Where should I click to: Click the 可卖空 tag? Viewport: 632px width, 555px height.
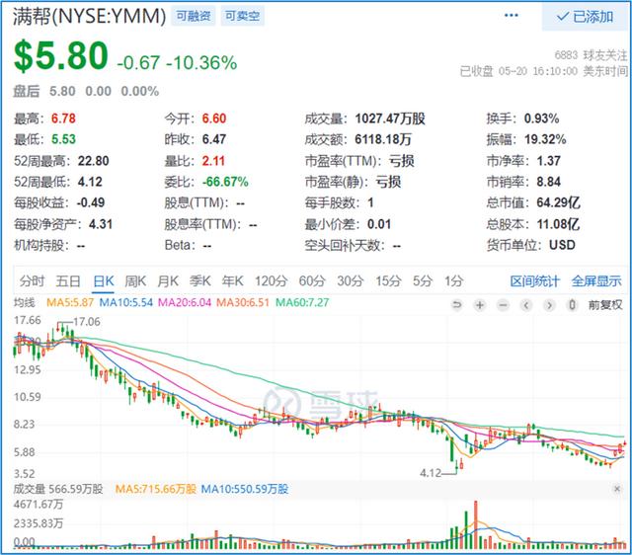click(242, 16)
